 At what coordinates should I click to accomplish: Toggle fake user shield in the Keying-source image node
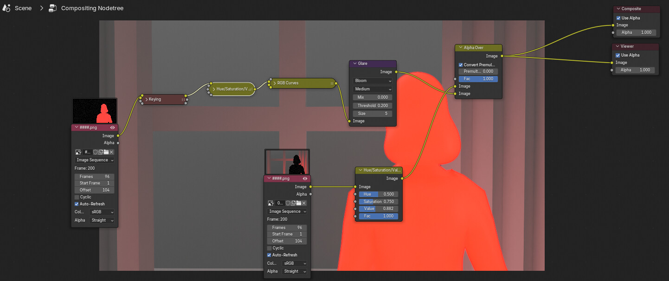click(x=96, y=152)
